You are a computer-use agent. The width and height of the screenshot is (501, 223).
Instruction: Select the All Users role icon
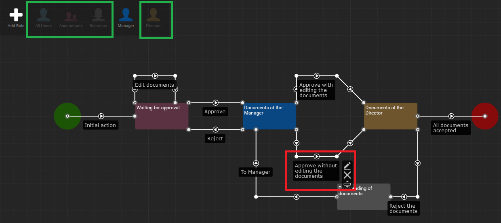point(43,15)
